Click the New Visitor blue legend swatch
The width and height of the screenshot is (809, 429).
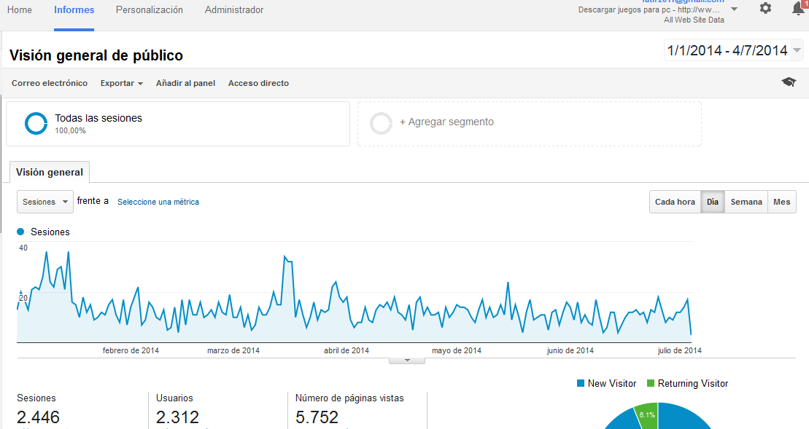[x=581, y=383]
